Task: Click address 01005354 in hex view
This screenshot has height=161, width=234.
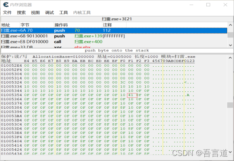Action: pos(11,95)
